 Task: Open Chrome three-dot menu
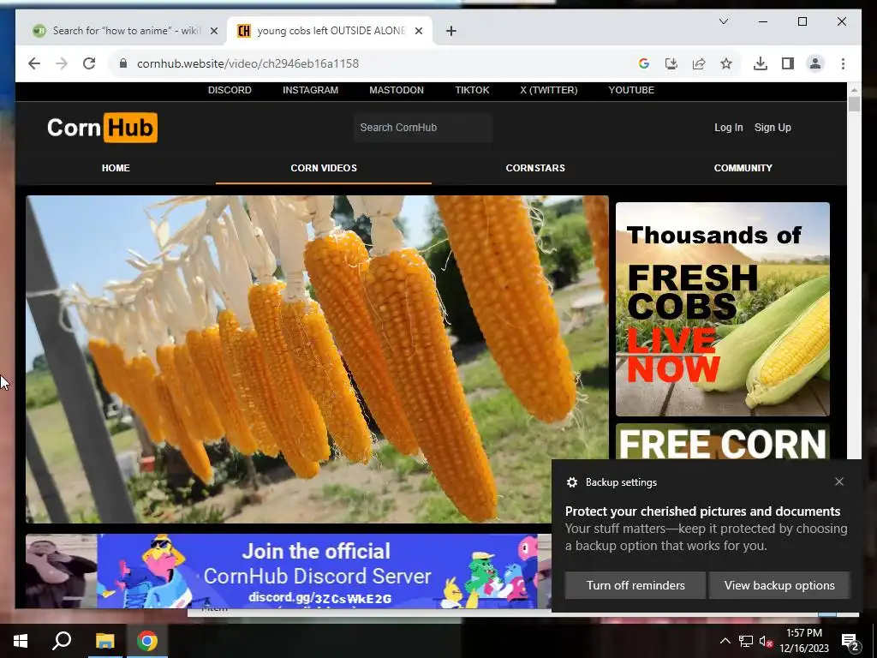(x=843, y=63)
